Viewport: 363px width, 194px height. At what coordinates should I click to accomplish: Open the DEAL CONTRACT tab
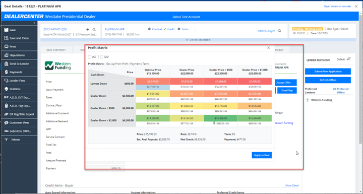pos(56,50)
